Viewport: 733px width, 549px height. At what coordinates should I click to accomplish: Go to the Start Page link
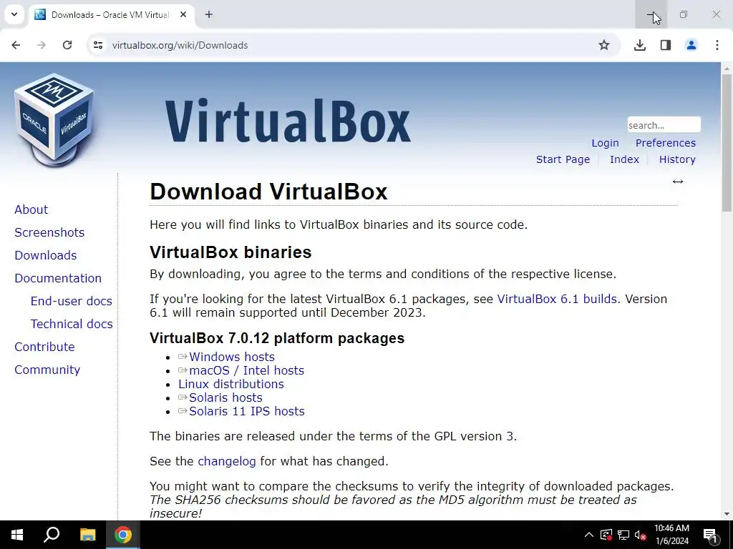click(563, 159)
